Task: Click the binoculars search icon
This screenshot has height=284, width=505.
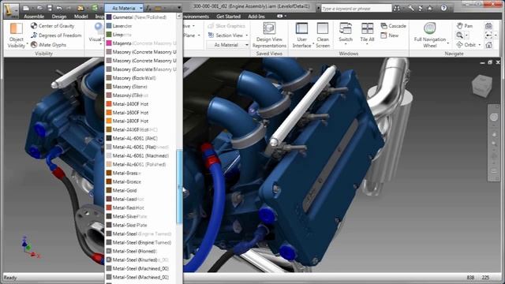Action: point(397,9)
